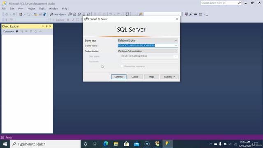
Task: Open the Object Explorer window position menu
Action: click(43, 26)
